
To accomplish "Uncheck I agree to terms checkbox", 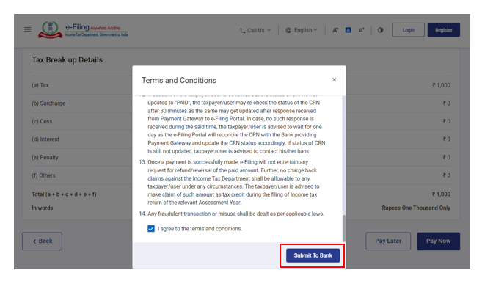I will click(x=151, y=229).
